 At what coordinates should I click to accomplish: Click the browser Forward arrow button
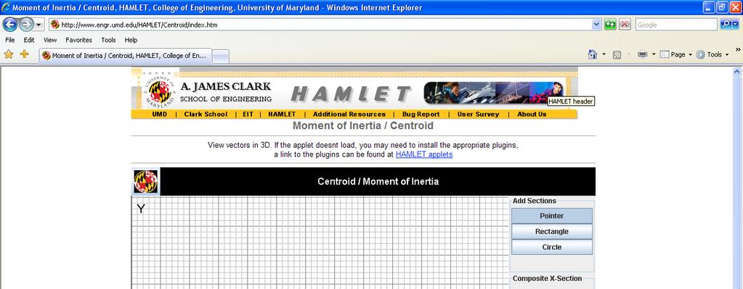point(27,24)
